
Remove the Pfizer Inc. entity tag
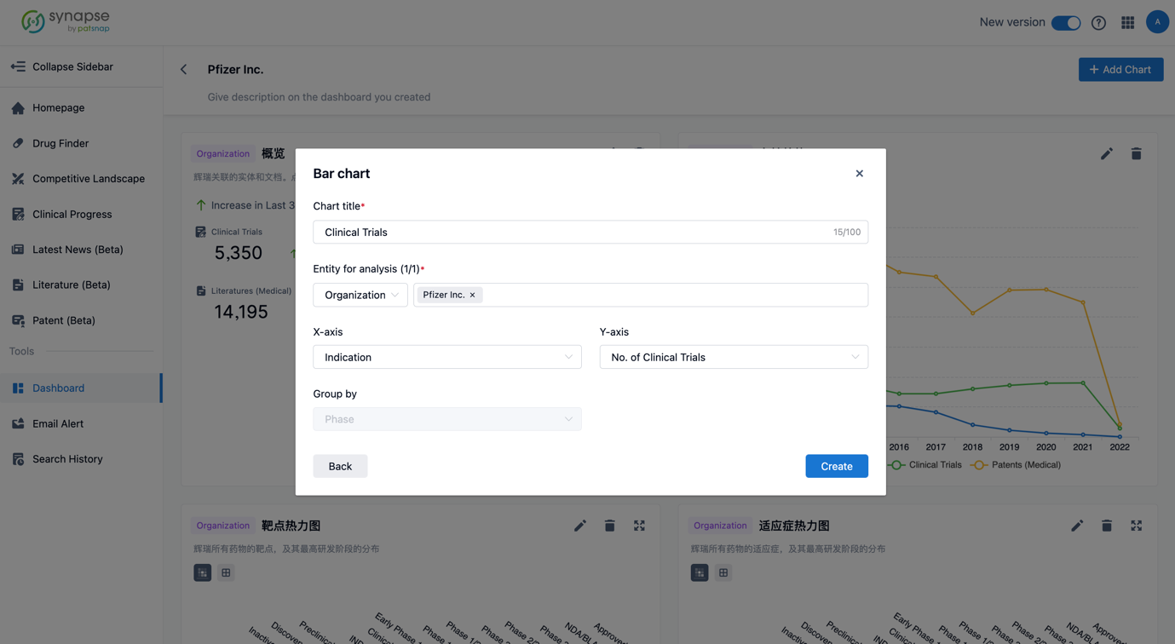click(473, 295)
